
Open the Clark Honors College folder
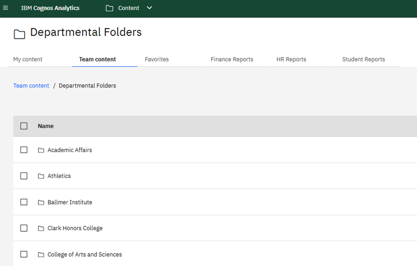tap(75, 229)
